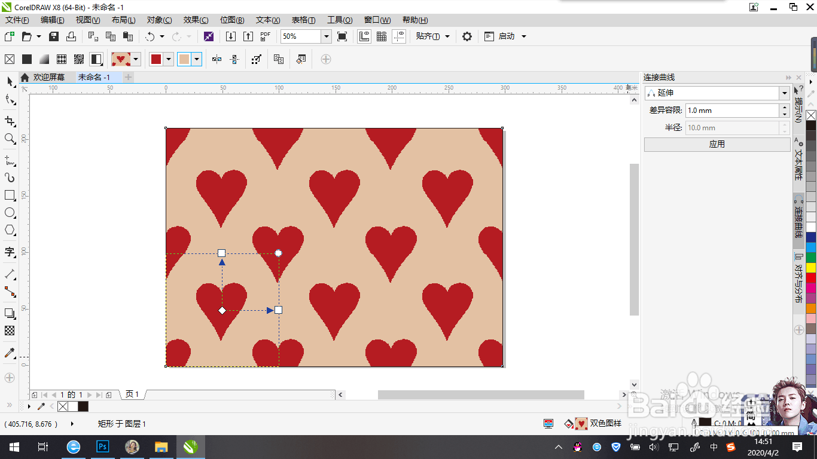
Task: Select the Freehand drawing tool
Action: coord(10,160)
